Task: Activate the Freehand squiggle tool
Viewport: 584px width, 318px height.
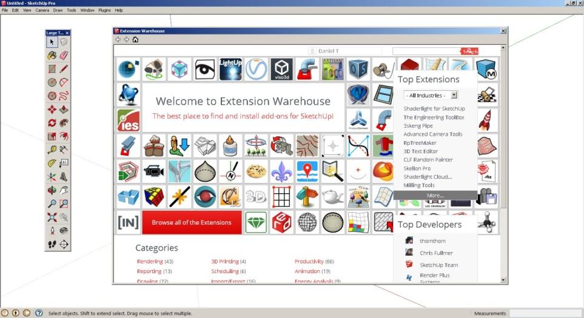Action: coord(64,96)
